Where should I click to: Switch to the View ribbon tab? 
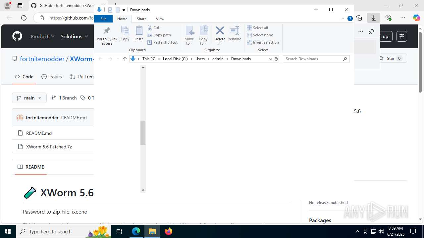tap(160, 19)
